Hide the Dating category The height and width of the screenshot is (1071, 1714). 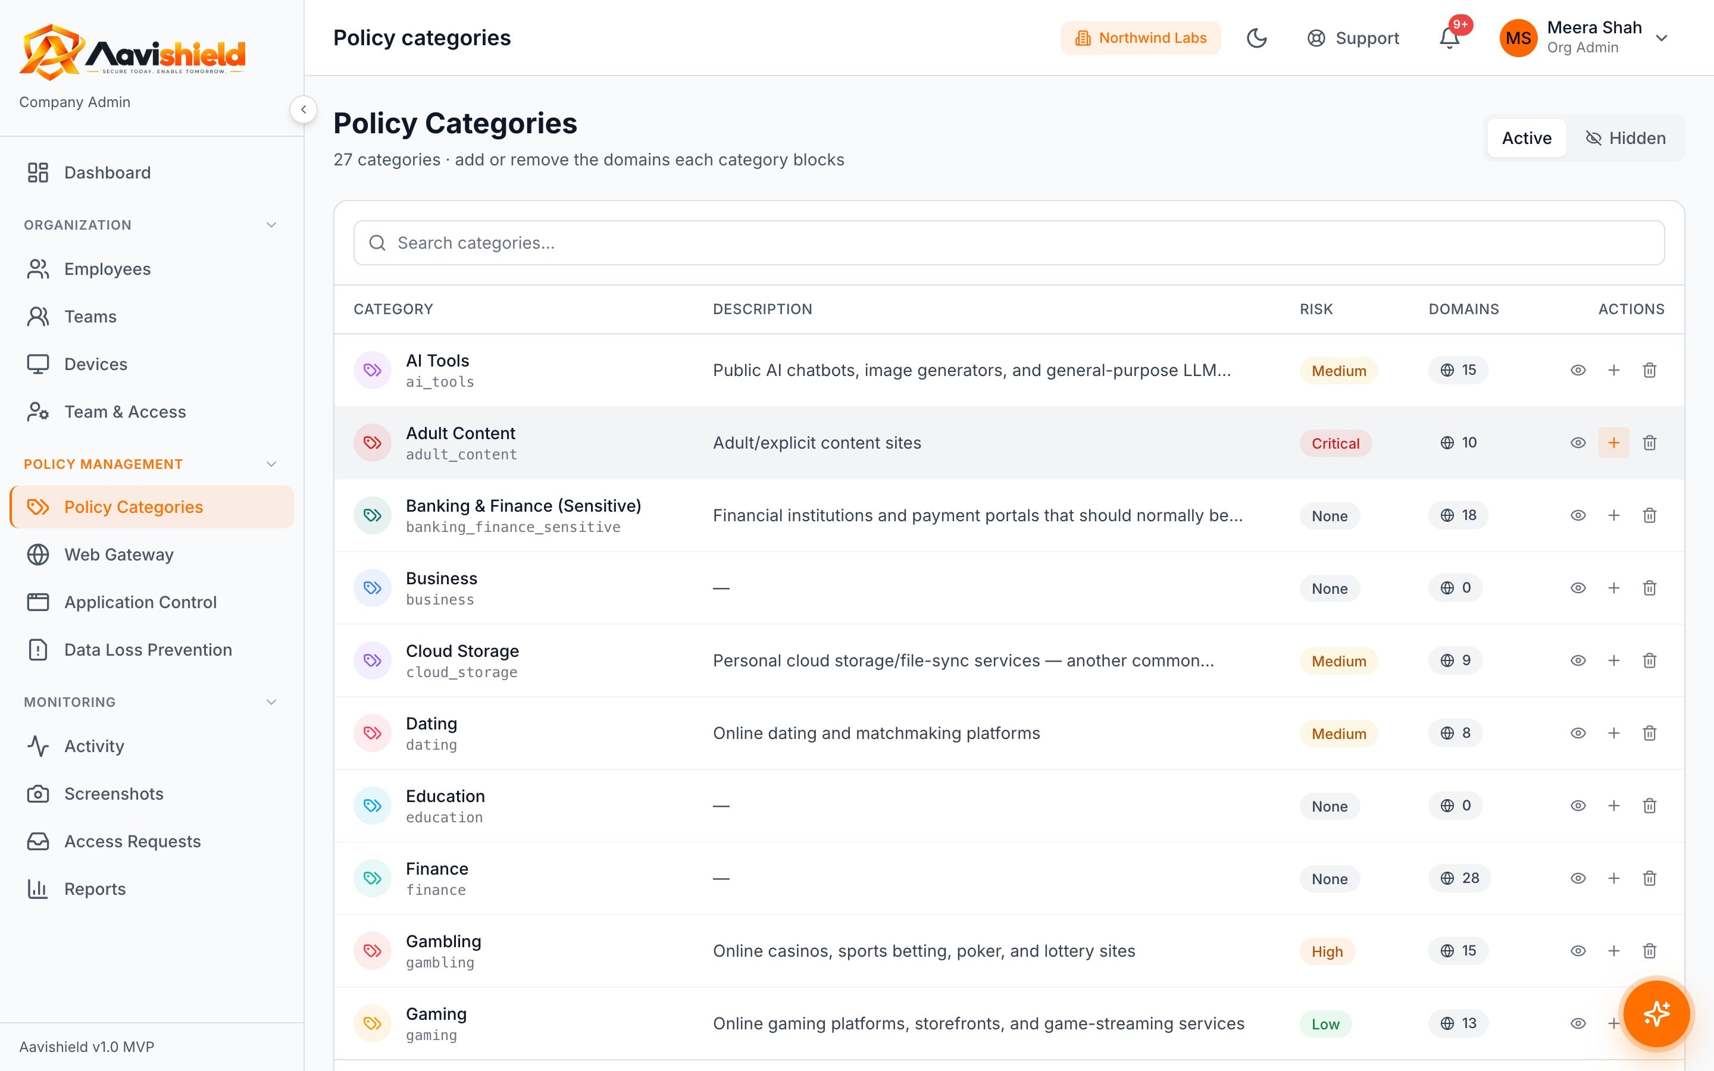coord(1578,733)
